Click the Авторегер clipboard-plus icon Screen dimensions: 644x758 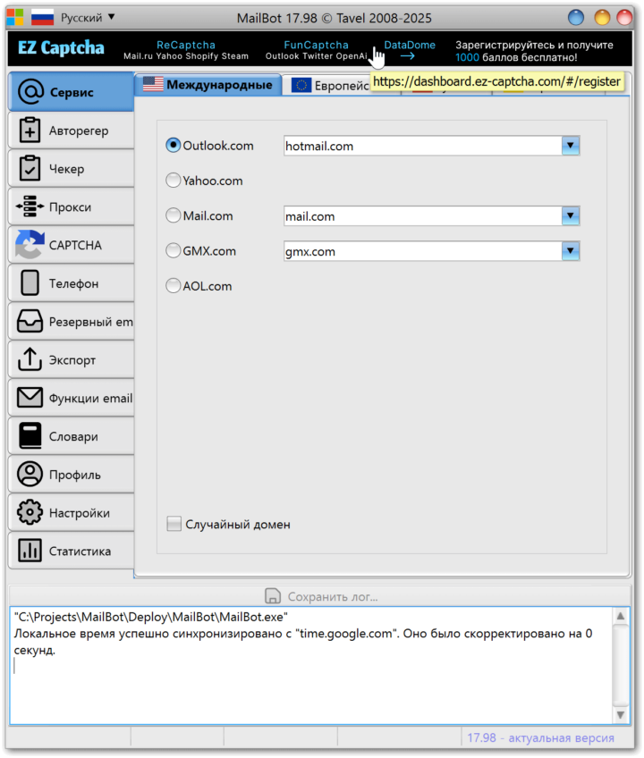pyautogui.click(x=30, y=130)
